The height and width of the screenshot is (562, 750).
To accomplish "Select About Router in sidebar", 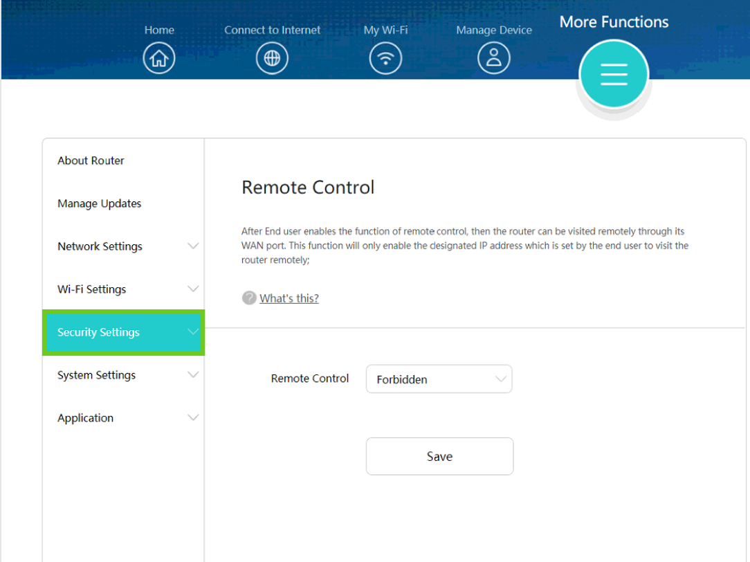I will (91, 161).
